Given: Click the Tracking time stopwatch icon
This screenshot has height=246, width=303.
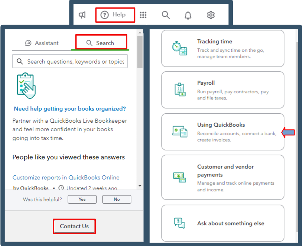Looking at the screenshot, I should [179, 48].
